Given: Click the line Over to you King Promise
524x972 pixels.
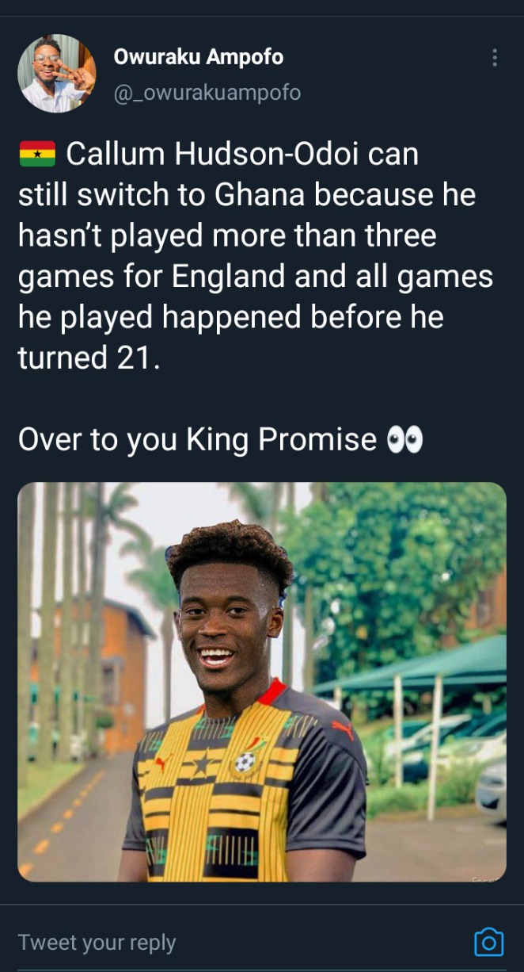Looking at the screenshot, I should (x=197, y=439).
